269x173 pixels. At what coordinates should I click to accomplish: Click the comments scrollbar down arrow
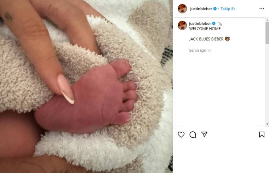click(x=267, y=124)
